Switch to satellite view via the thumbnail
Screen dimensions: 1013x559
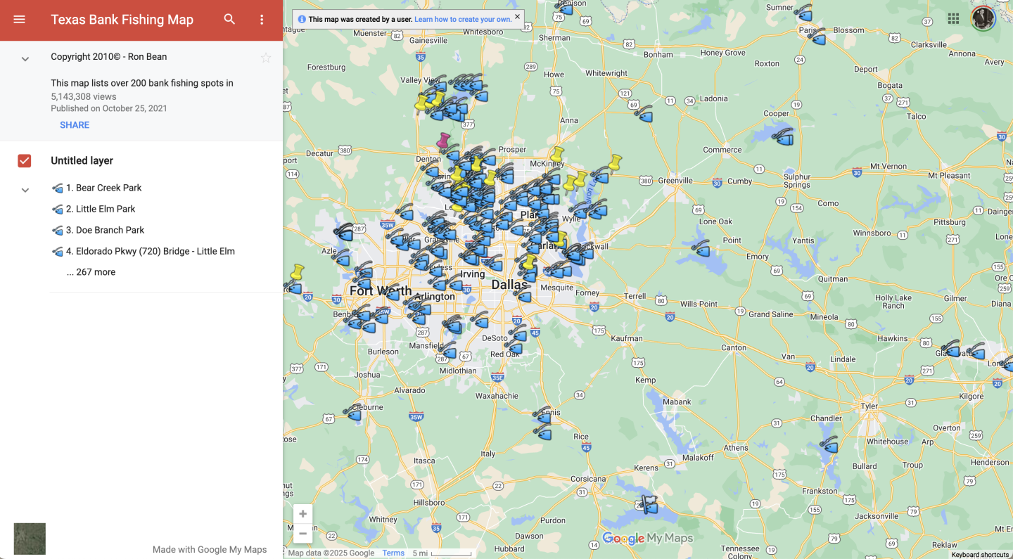click(30, 539)
